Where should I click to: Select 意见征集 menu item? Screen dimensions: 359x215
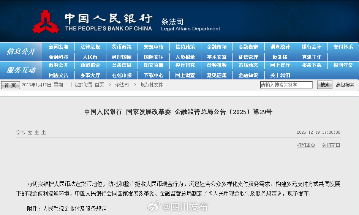(x=217, y=75)
